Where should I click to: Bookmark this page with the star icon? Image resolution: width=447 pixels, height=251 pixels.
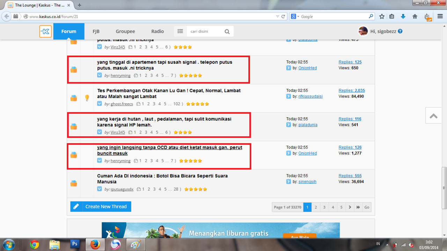pyautogui.click(x=382, y=16)
